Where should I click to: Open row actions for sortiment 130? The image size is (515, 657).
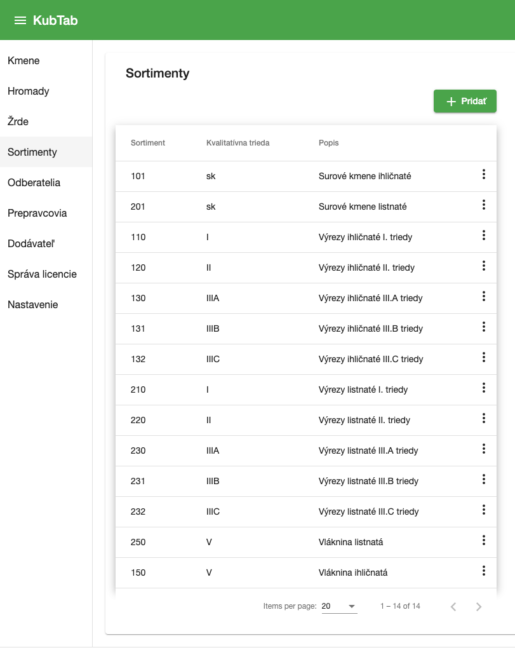click(x=484, y=297)
